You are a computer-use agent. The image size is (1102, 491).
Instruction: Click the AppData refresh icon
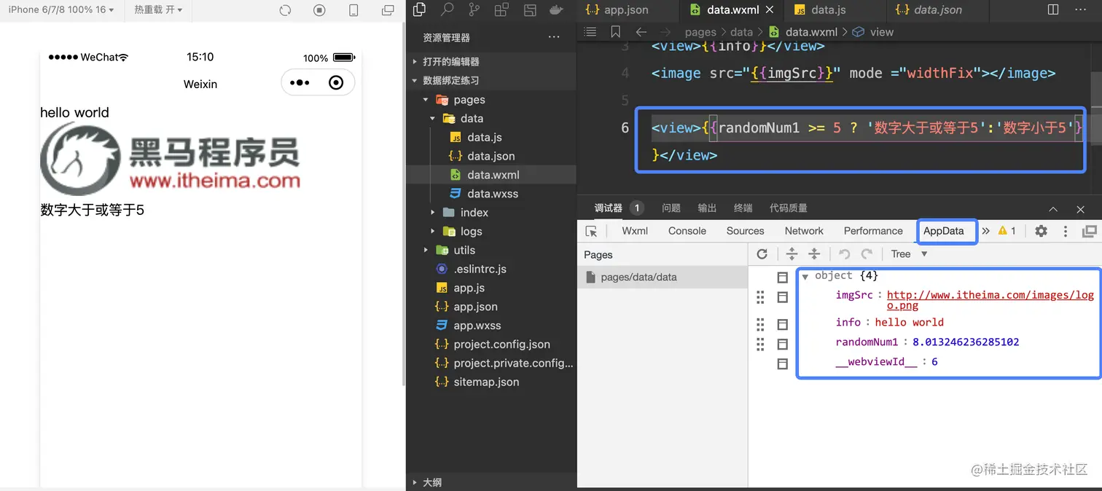click(x=762, y=254)
